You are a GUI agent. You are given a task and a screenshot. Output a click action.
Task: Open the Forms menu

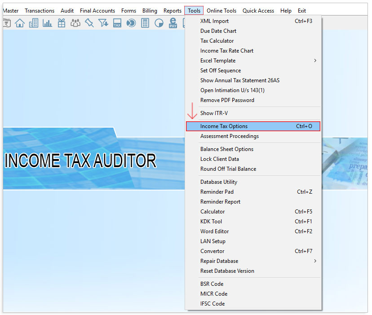(128, 11)
